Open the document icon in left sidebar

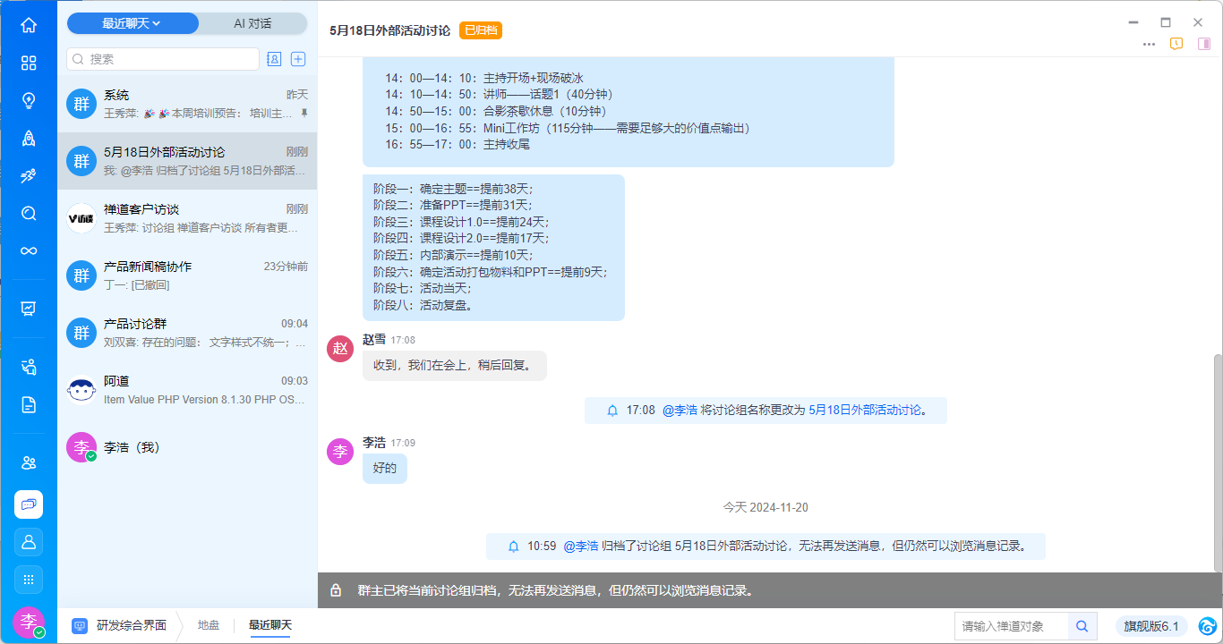pyautogui.click(x=29, y=405)
